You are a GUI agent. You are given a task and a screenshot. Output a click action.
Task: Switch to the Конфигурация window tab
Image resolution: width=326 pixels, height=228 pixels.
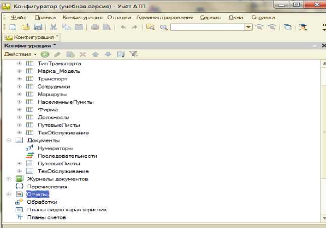(x=32, y=37)
